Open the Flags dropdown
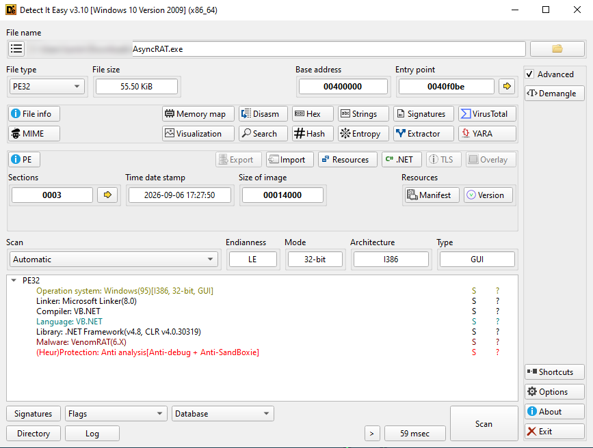Image resolution: width=593 pixels, height=448 pixels. point(116,414)
